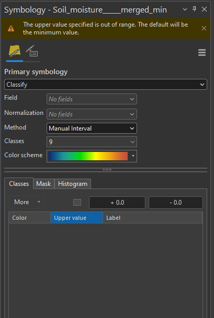Open the Vary symbology by attribute icon
Screen dimensions: 214x318
point(32,51)
